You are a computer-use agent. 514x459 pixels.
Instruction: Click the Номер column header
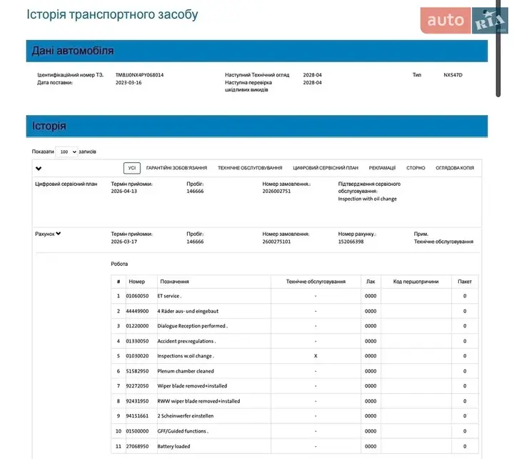pos(136,282)
